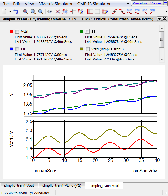Image resolution: width=168 pixels, height=196 pixels.
Task: Click the zoom to fit width icon
Action: click(33, 11)
